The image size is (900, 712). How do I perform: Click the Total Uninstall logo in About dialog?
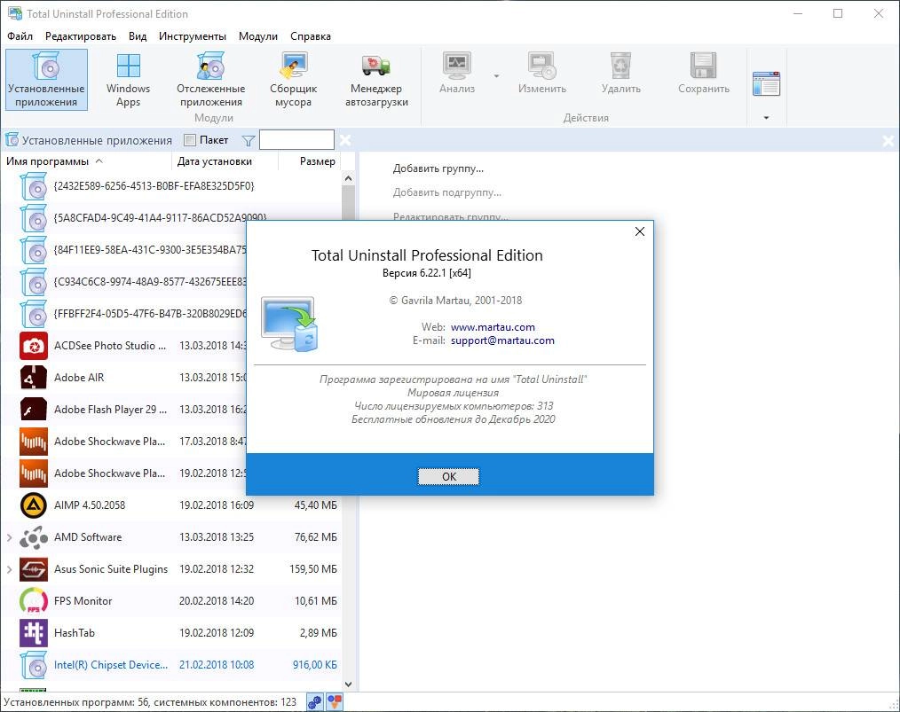pos(289,324)
